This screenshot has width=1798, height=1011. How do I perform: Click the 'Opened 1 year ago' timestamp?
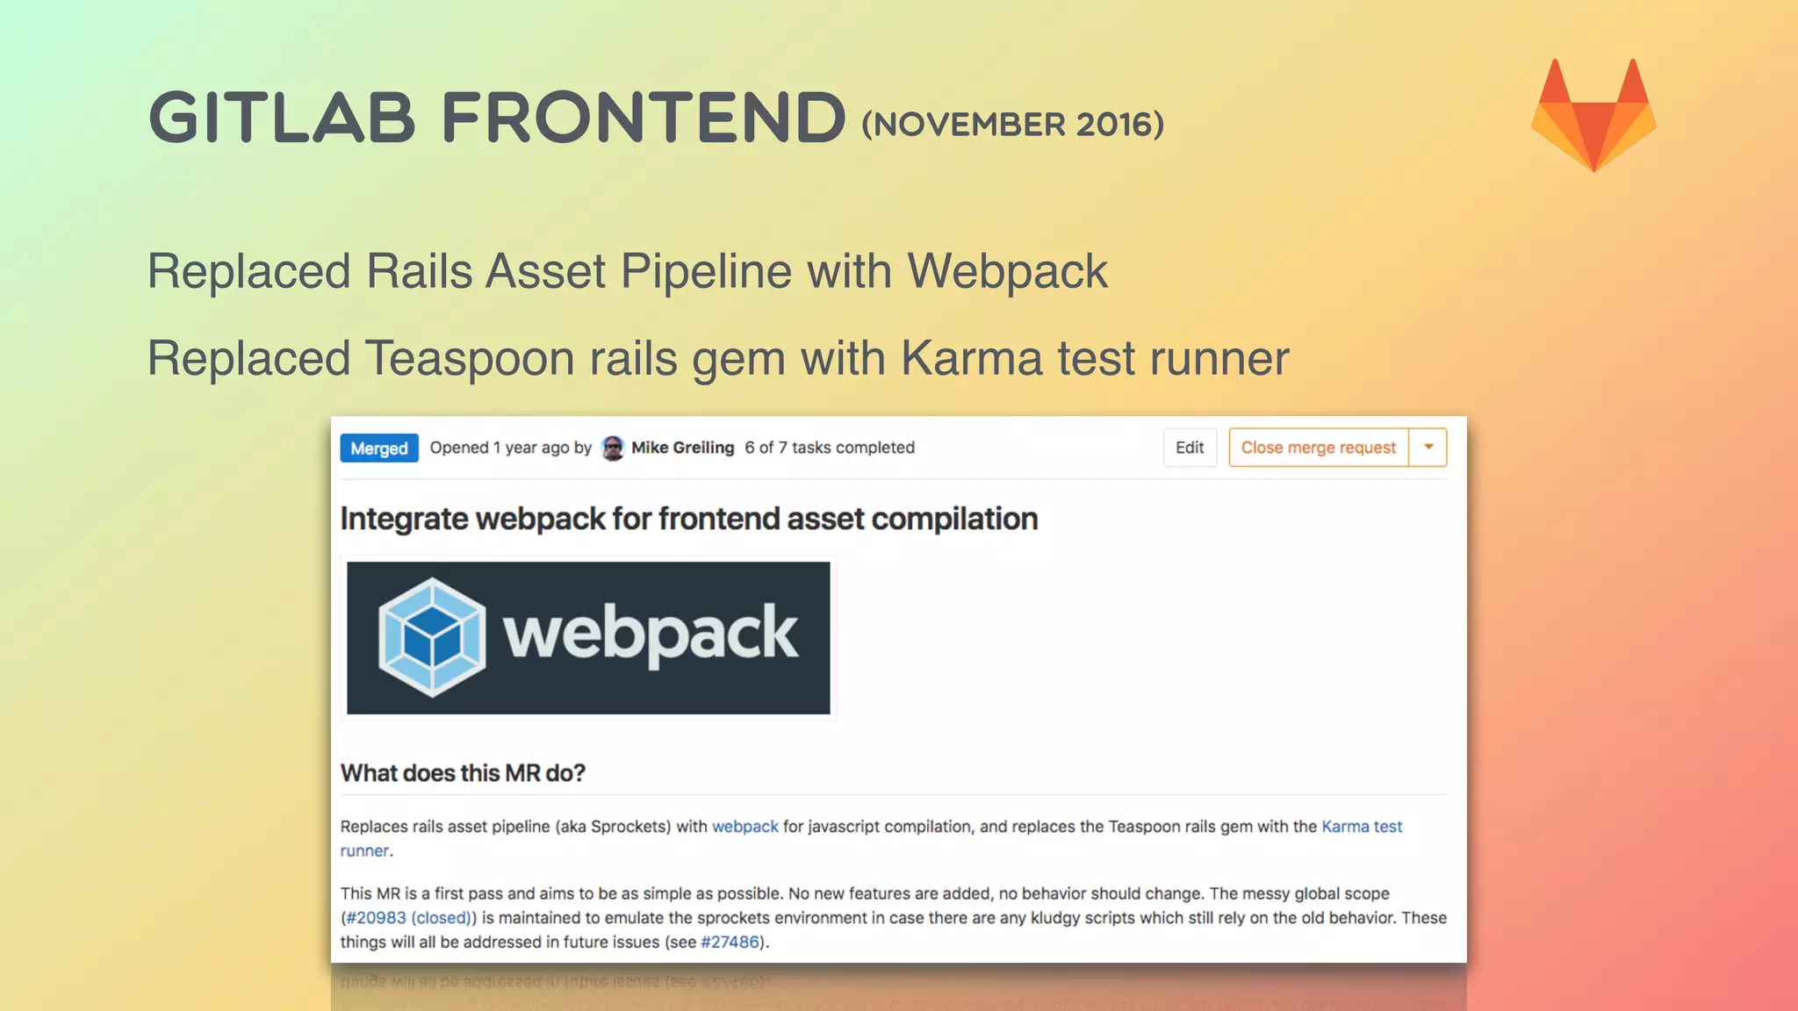[500, 448]
